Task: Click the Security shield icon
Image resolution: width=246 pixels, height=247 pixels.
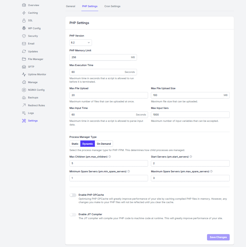Action: click(24, 36)
